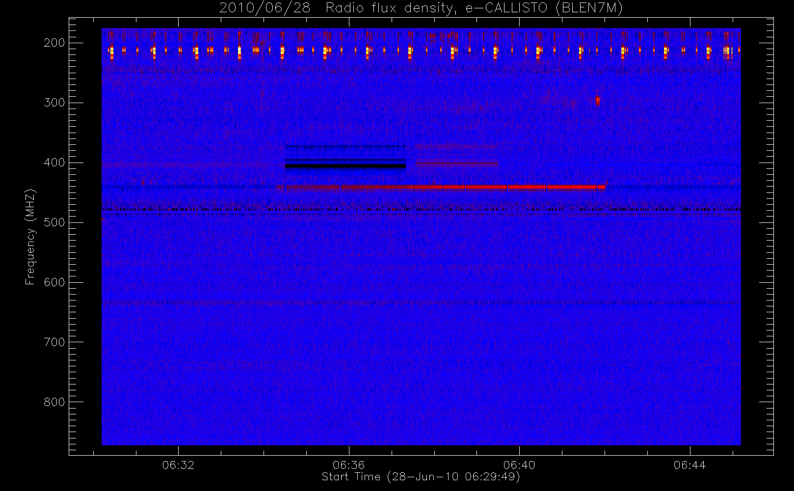Click the 300 frequency tick label
The height and width of the screenshot is (491, 794).
[x=54, y=103]
